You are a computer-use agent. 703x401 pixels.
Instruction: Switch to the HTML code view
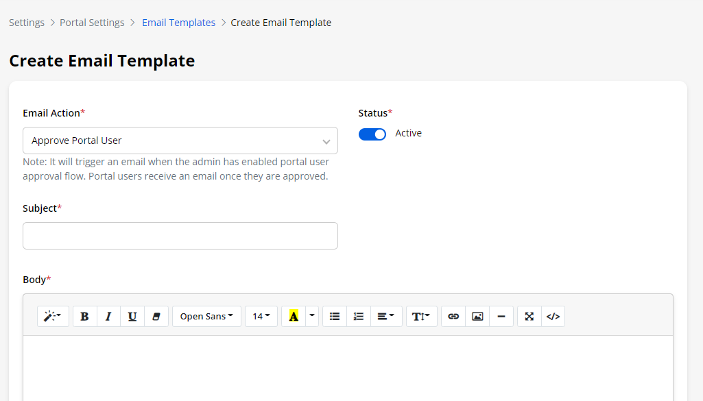click(x=553, y=316)
